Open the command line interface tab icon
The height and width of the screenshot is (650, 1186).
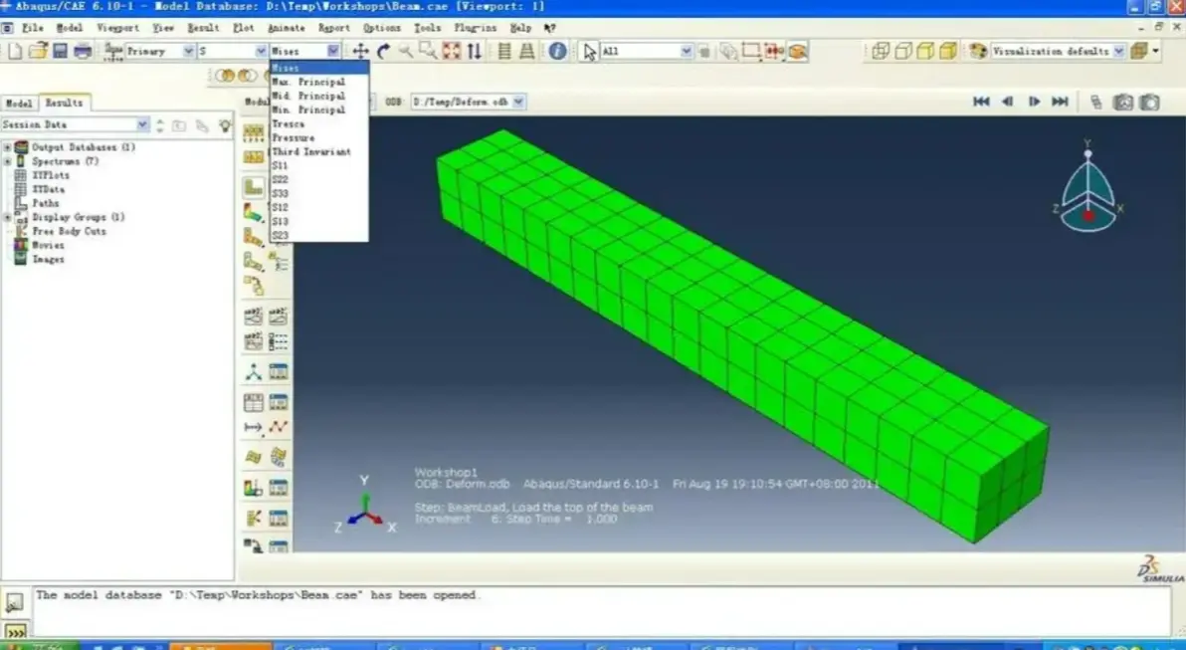click(15, 630)
